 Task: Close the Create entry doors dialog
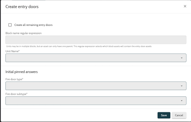click(185, 6)
